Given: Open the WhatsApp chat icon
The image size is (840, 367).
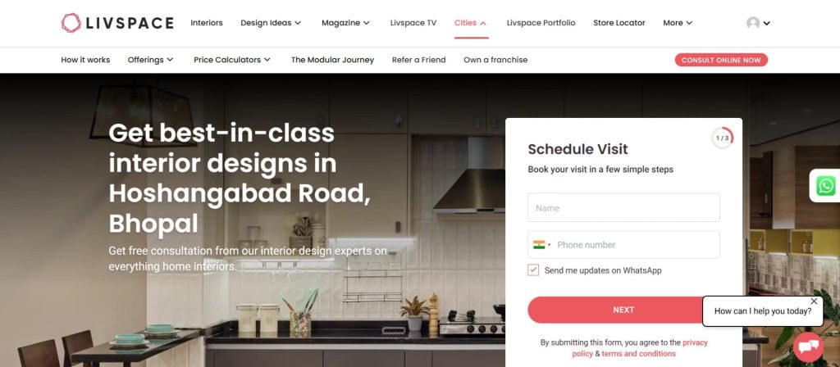Looking at the screenshot, I should click(x=825, y=186).
